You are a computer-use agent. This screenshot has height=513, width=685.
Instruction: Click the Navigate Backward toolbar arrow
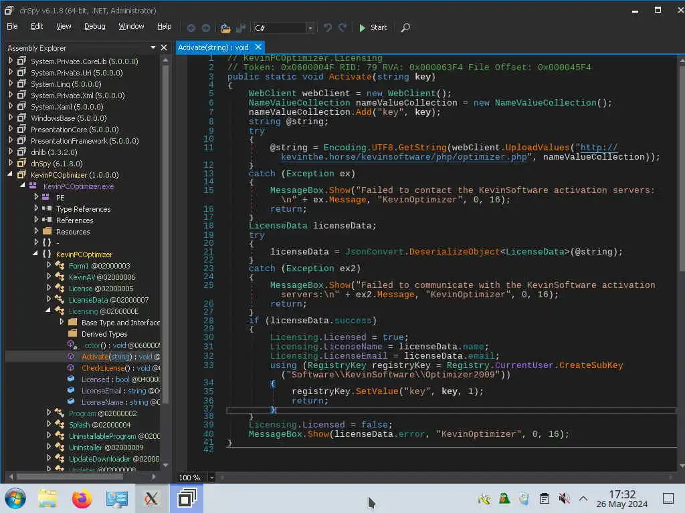(x=191, y=28)
